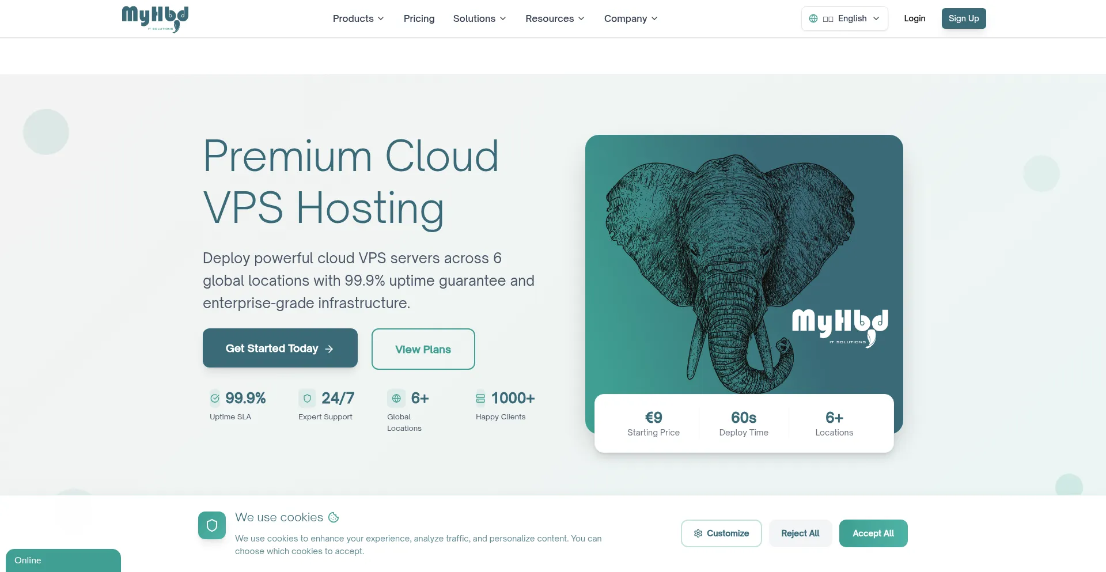Open the Online chat widget

click(x=63, y=560)
